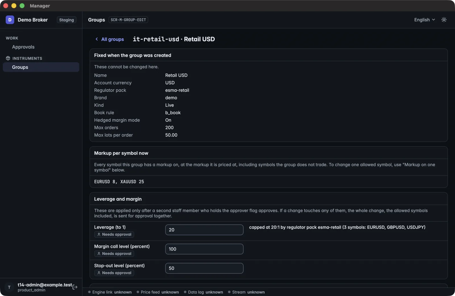Click the 'esma-retail' Regulator pack value

tap(177, 90)
